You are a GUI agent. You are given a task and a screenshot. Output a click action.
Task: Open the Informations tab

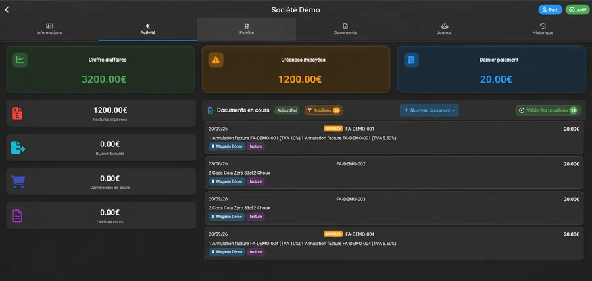pos(49,30)
